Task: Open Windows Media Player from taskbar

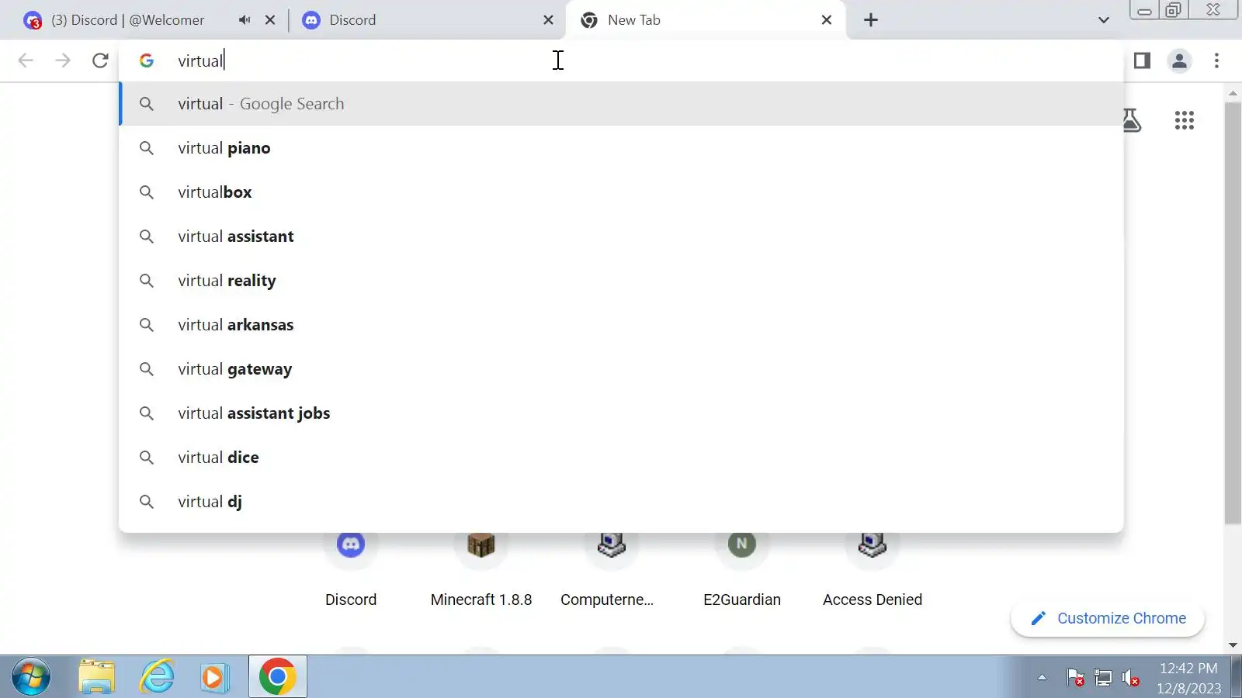Action: click(x=213, y=677)
